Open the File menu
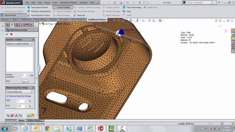The width and height of the screenshot is (235, 132). coord(27,3)
